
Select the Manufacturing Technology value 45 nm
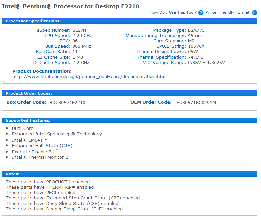pyautogui.click(x=195, y=36)
